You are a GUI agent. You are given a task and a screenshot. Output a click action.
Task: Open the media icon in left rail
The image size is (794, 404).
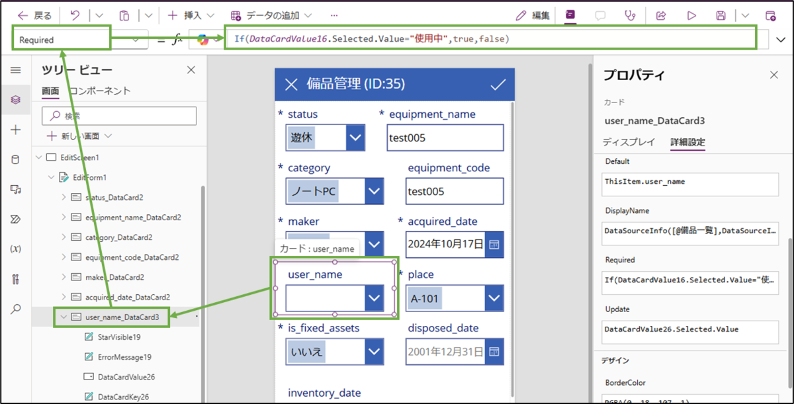(16, 189)
